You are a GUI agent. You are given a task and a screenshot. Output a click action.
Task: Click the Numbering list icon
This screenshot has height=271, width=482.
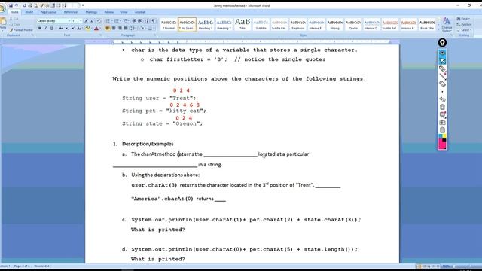point(116,20)
